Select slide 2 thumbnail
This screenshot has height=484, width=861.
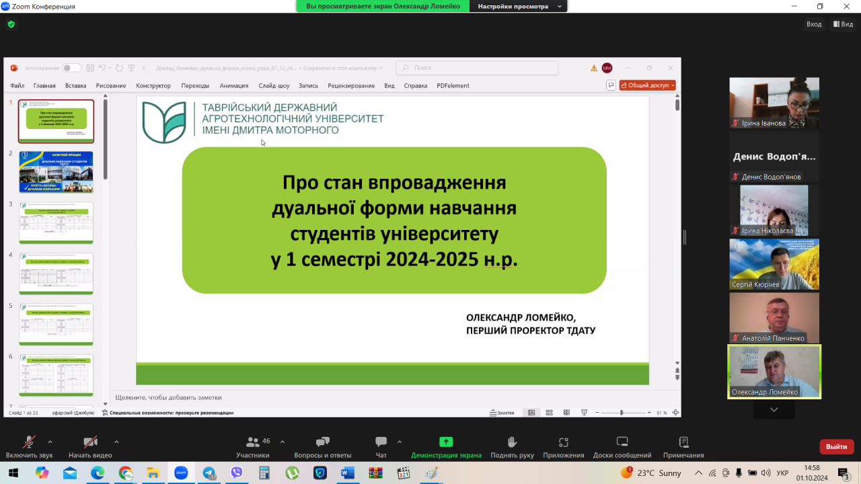(x=56, y=172)
